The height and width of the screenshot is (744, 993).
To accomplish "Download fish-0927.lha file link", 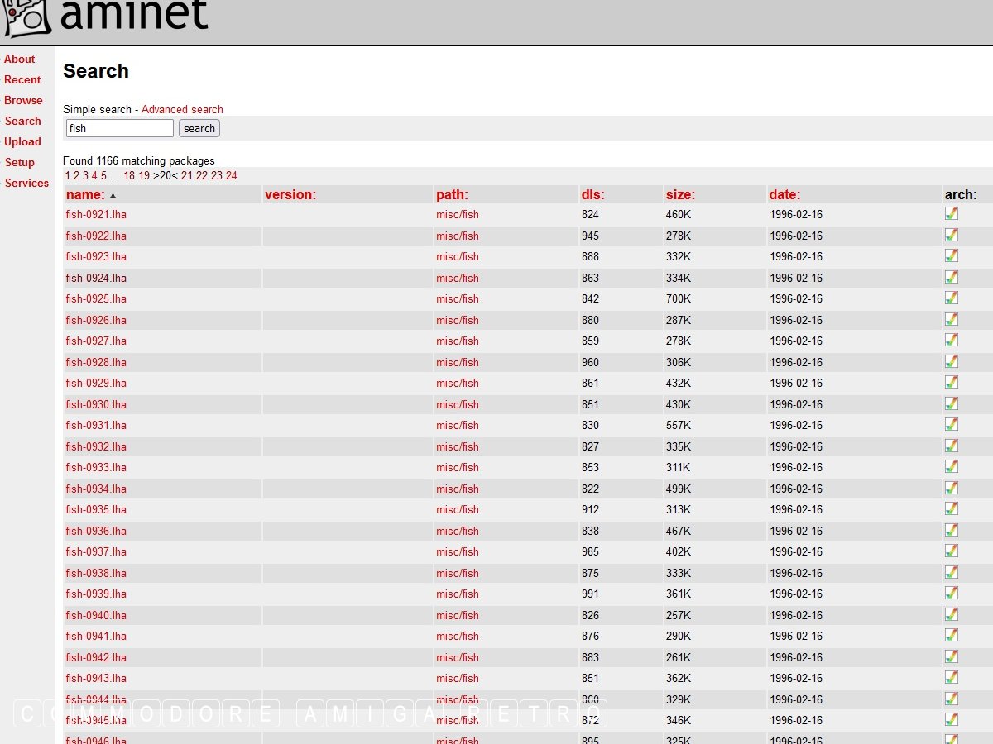I will pyautogui.click(x=96, y=341).
